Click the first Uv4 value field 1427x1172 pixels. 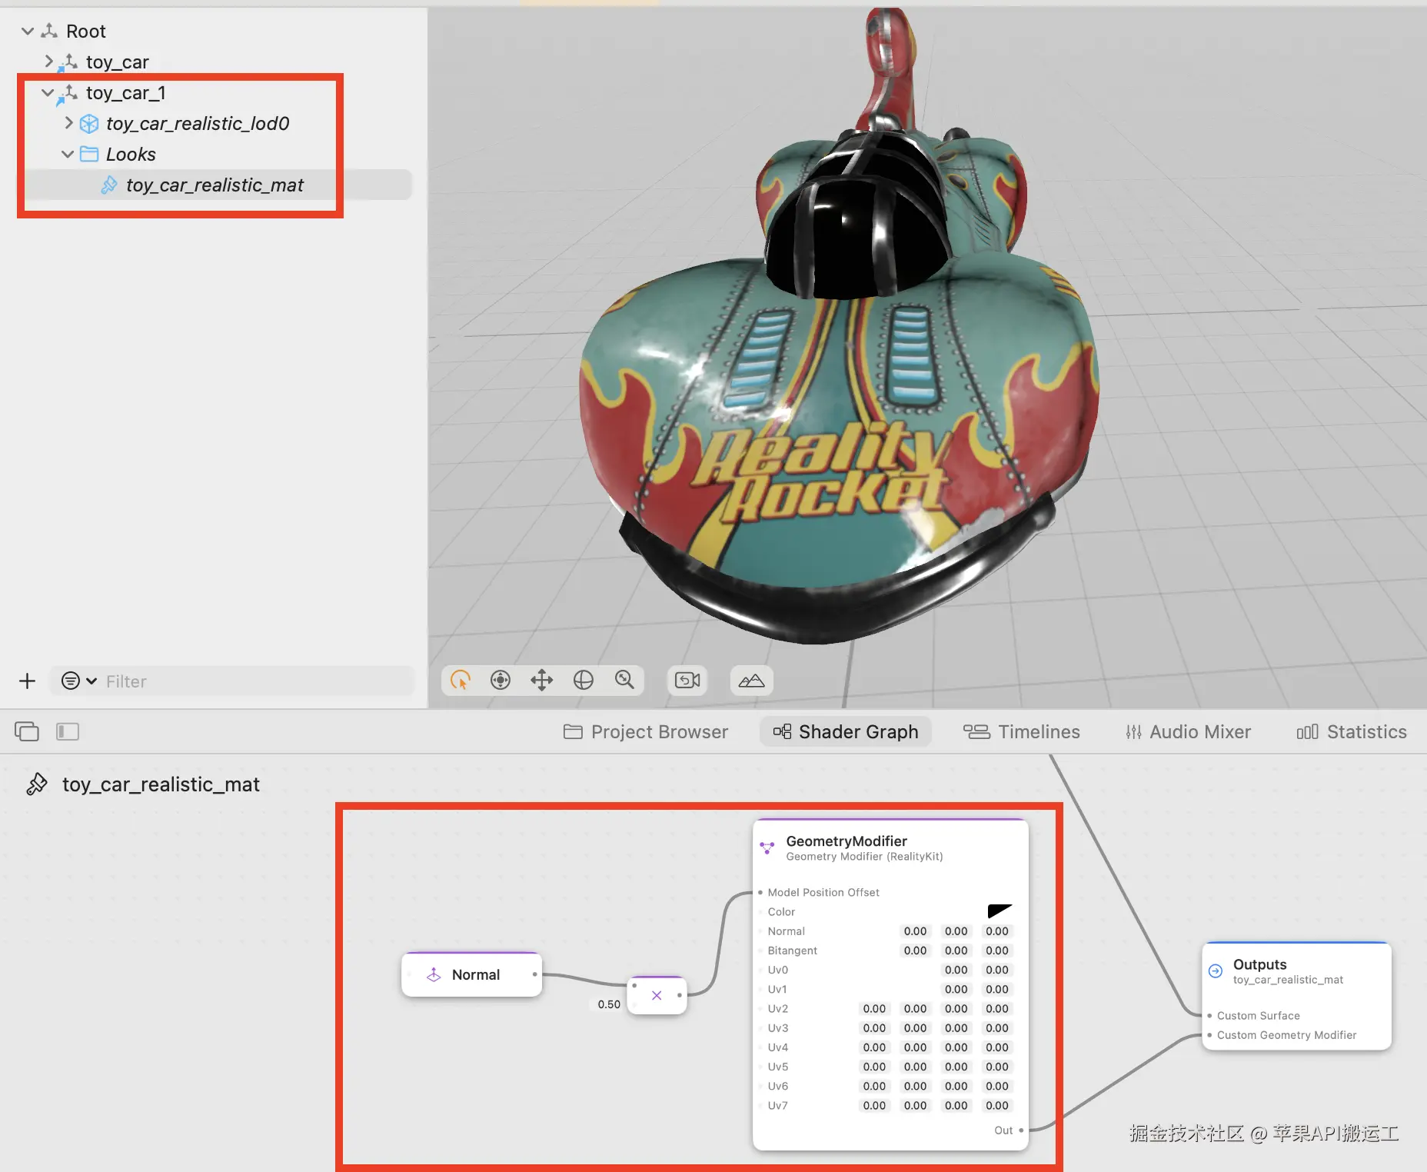tap(874, 1047)
